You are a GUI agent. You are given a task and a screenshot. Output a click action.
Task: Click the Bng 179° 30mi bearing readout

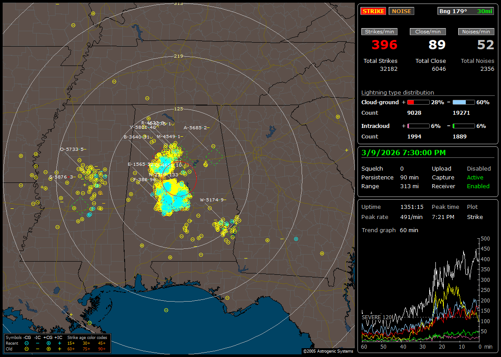[466, 11]
